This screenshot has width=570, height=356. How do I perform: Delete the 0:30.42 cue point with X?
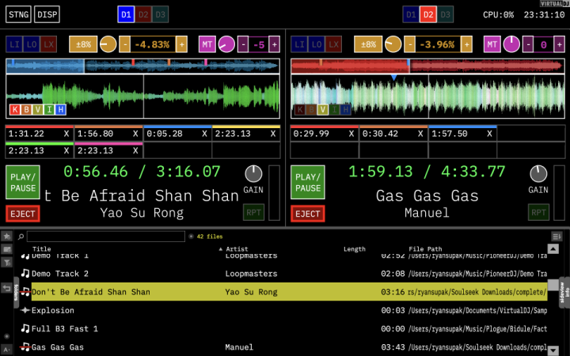420,134
